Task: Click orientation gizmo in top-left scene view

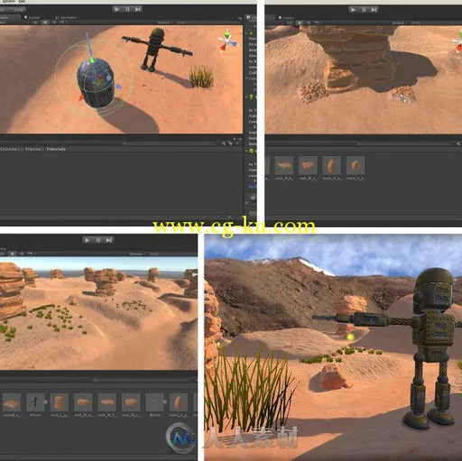Action: click(227, 41)
